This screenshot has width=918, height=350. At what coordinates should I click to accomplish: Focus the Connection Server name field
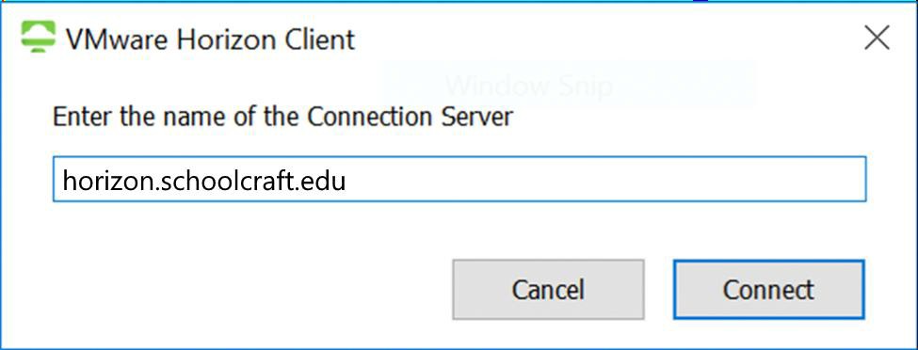459,179
